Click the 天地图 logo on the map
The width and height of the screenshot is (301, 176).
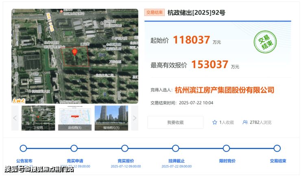19,100
